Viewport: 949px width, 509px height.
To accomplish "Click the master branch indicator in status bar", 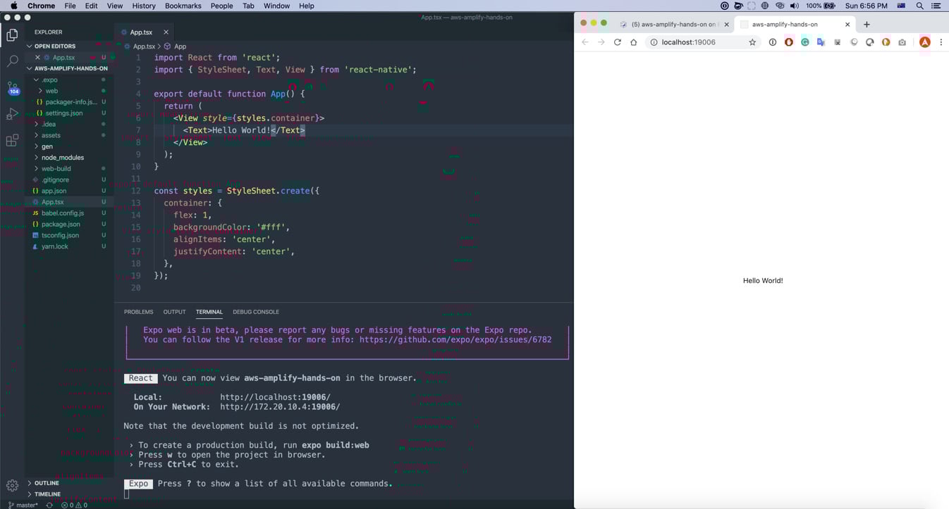I will point(23,505).
